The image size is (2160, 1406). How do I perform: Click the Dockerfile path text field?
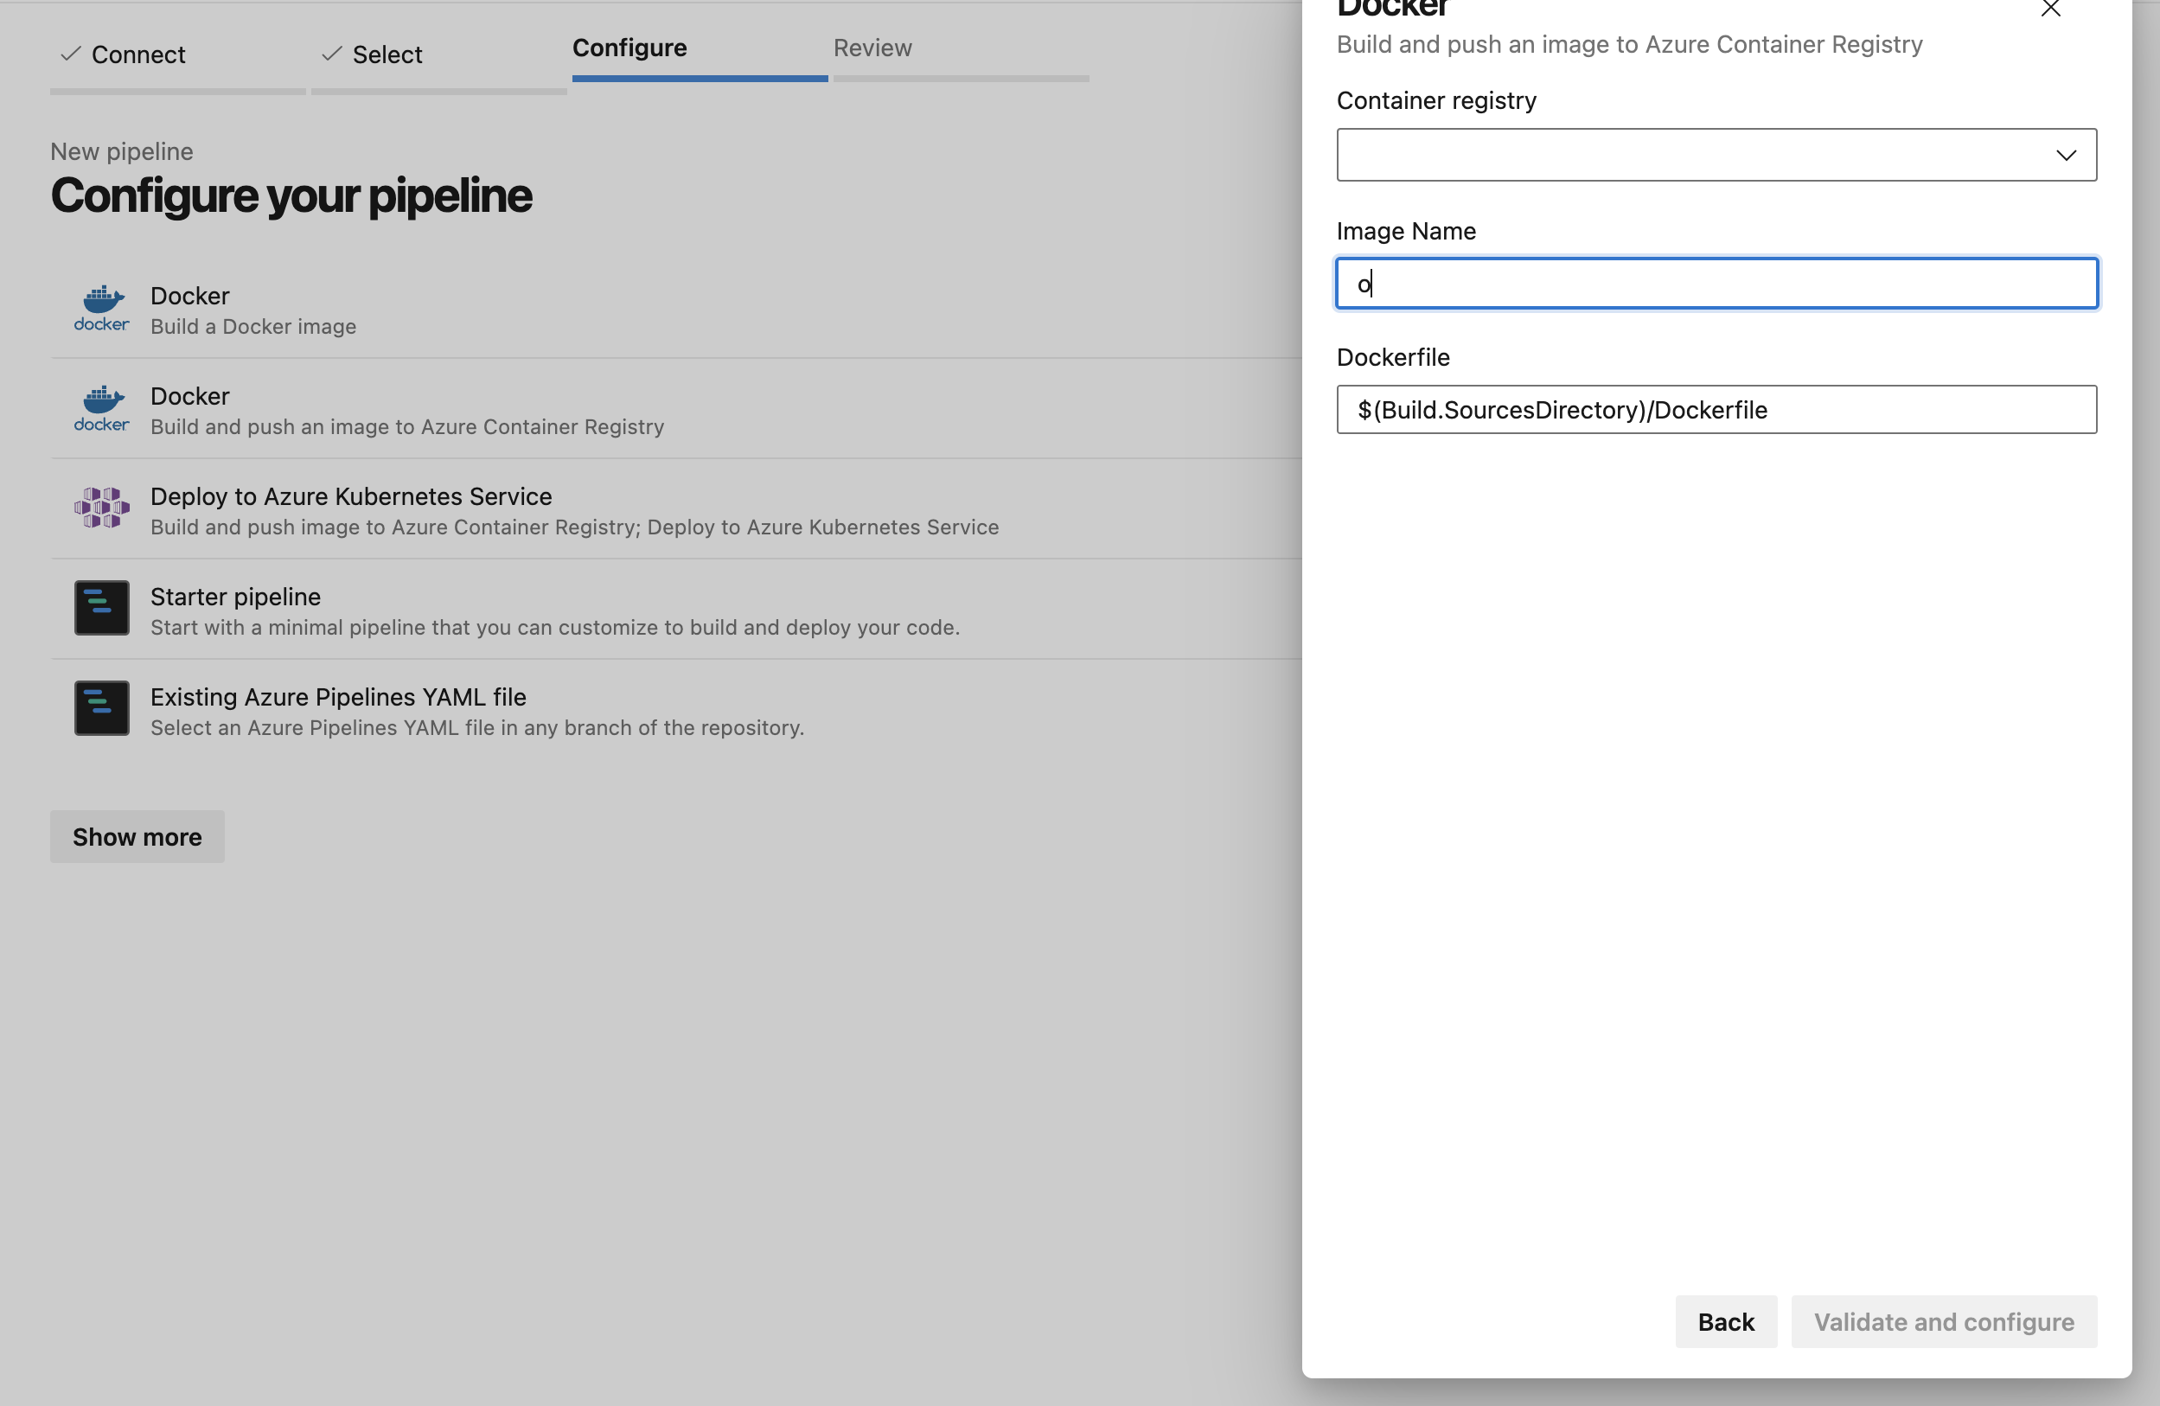coord(1716,410)
